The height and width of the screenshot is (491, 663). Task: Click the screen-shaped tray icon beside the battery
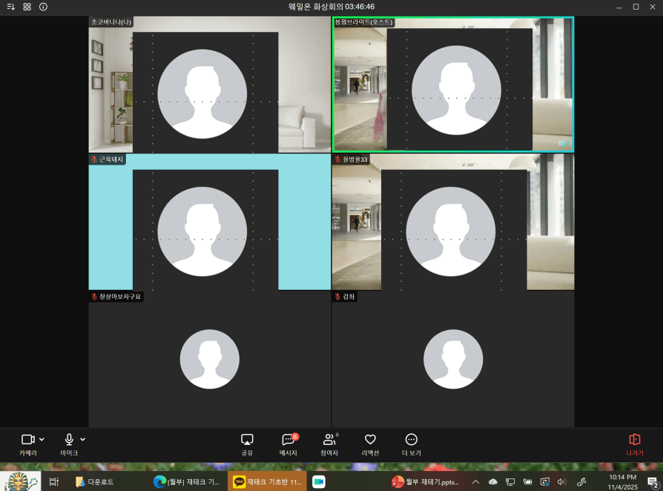point(545,481)
